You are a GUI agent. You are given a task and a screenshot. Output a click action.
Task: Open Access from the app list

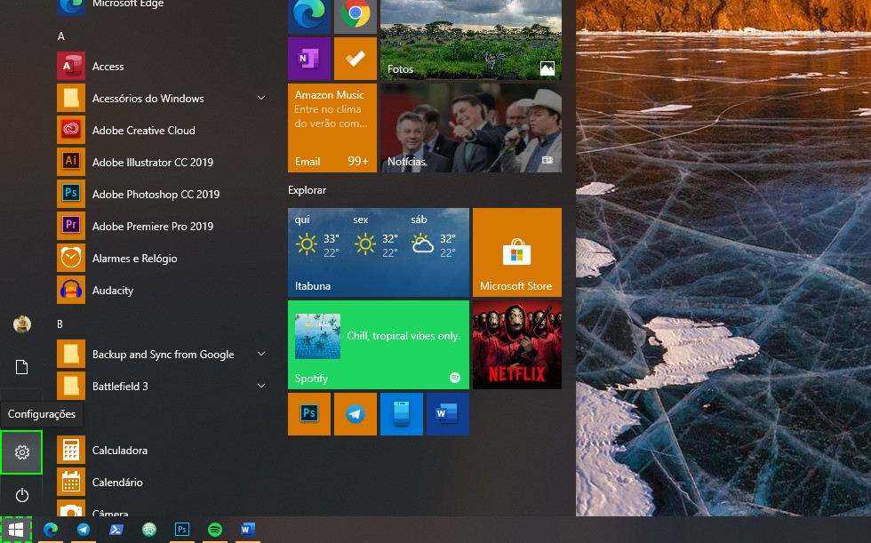tap(162, 67)
